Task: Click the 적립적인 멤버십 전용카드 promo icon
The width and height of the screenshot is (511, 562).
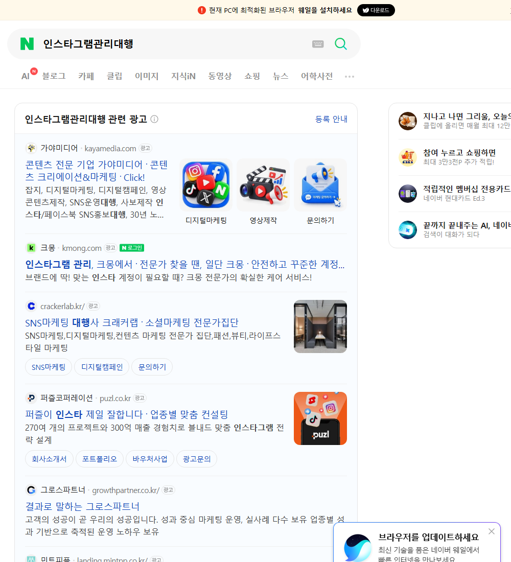Action: (x=408, y=194)
